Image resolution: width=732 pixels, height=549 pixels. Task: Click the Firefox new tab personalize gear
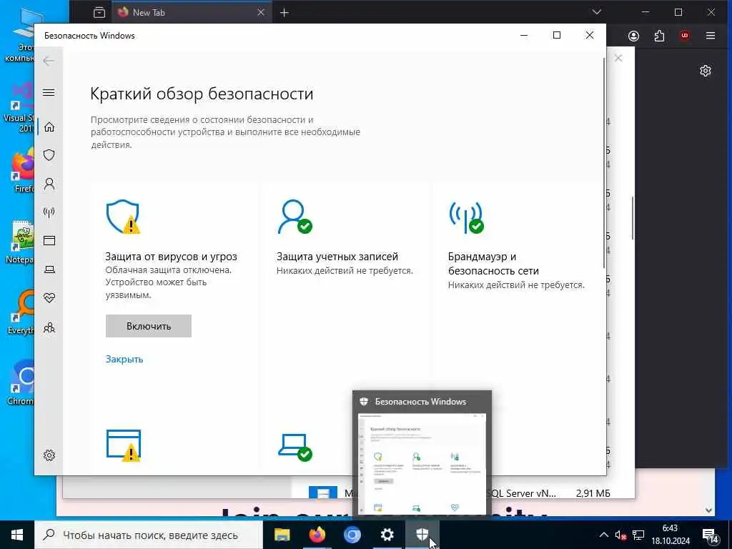(x=705, y=71)
